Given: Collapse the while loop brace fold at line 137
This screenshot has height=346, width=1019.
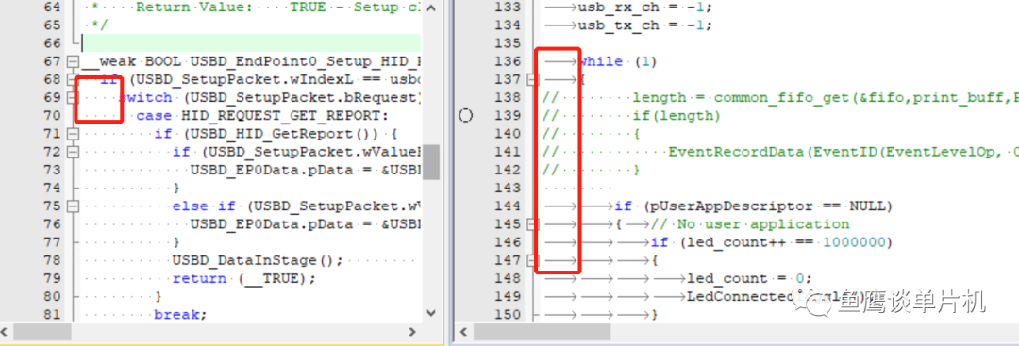Looking at the screenshot, I should pyautogui.click(x=533, y=79).
